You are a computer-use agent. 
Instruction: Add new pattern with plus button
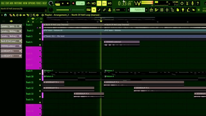pos(147,10)
